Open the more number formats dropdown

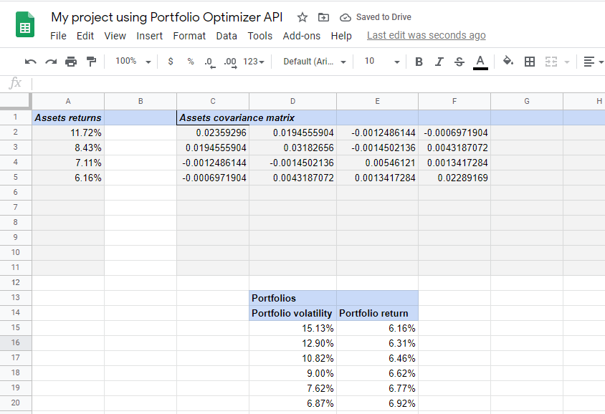[x=254, y=62]
